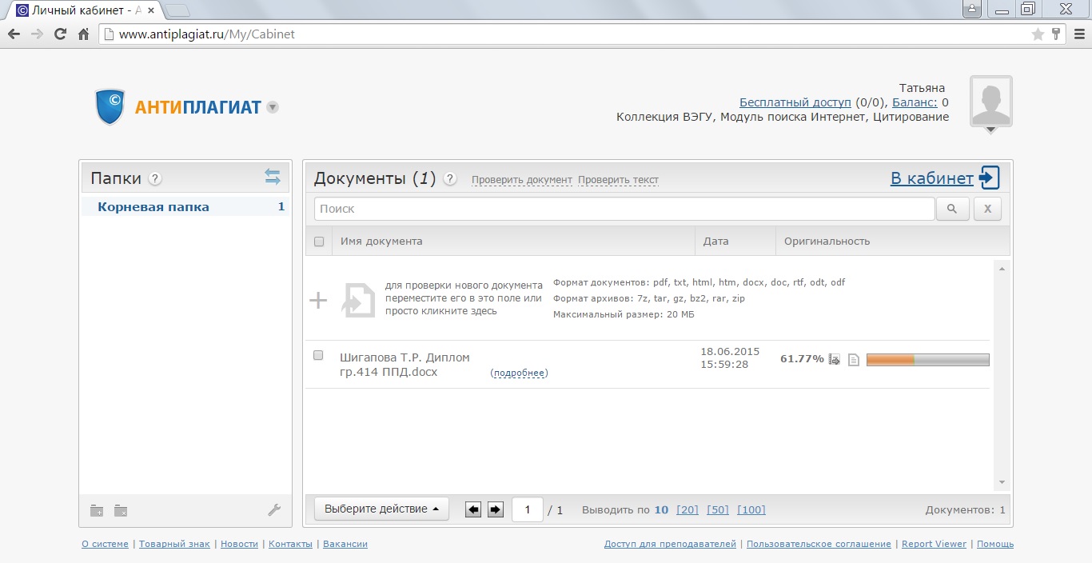Click the search magnifier button

point(952,209)
